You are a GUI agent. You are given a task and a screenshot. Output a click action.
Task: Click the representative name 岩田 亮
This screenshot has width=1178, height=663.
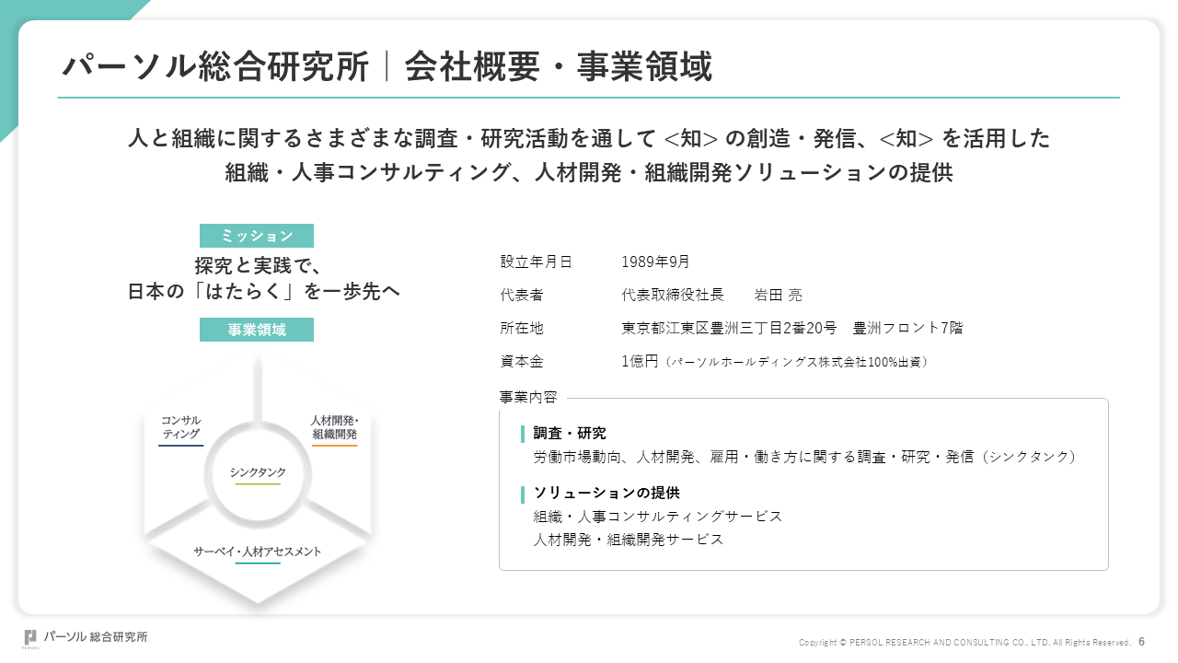[778, 295]
